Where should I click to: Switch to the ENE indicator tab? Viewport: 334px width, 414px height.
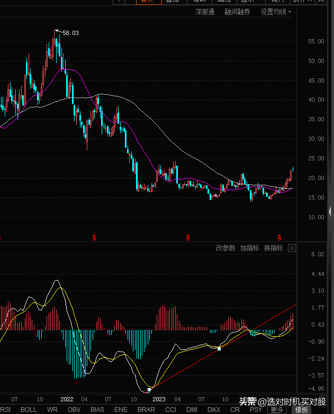(x=121, y=410)
